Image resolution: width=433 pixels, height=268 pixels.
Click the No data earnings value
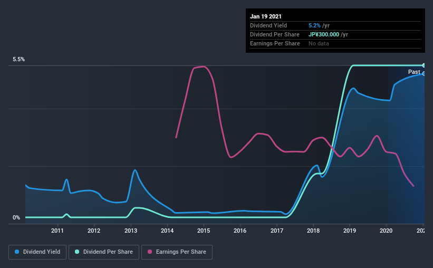tap(319, 43)
